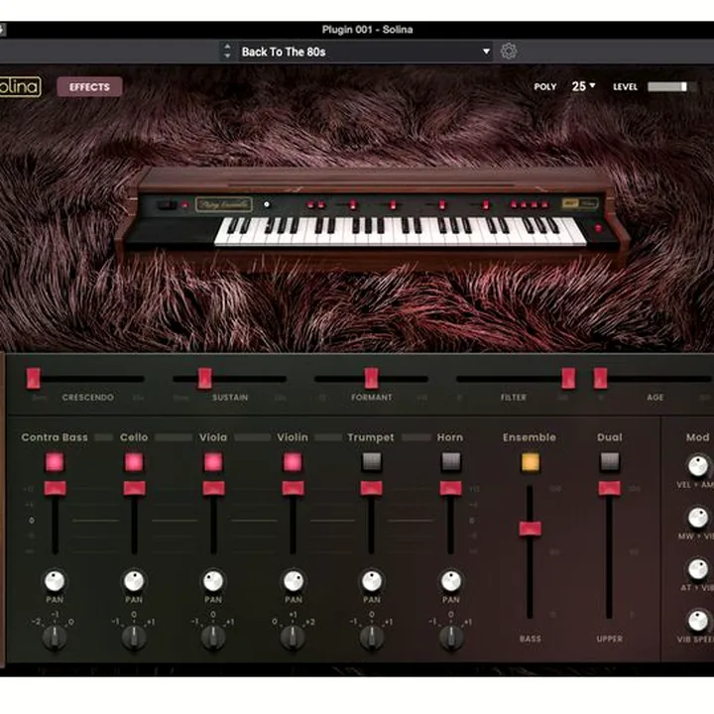Click the preset up/down stepper arrows
The height and width of the screenshot is (714, 714).
[x=227, y=52]
